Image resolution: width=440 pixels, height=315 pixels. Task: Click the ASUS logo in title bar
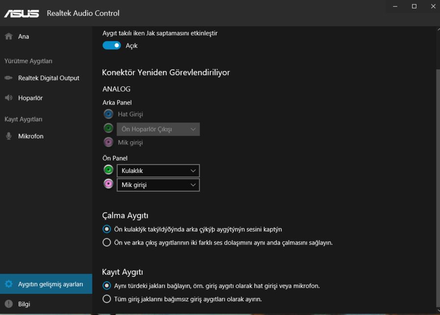22,13
